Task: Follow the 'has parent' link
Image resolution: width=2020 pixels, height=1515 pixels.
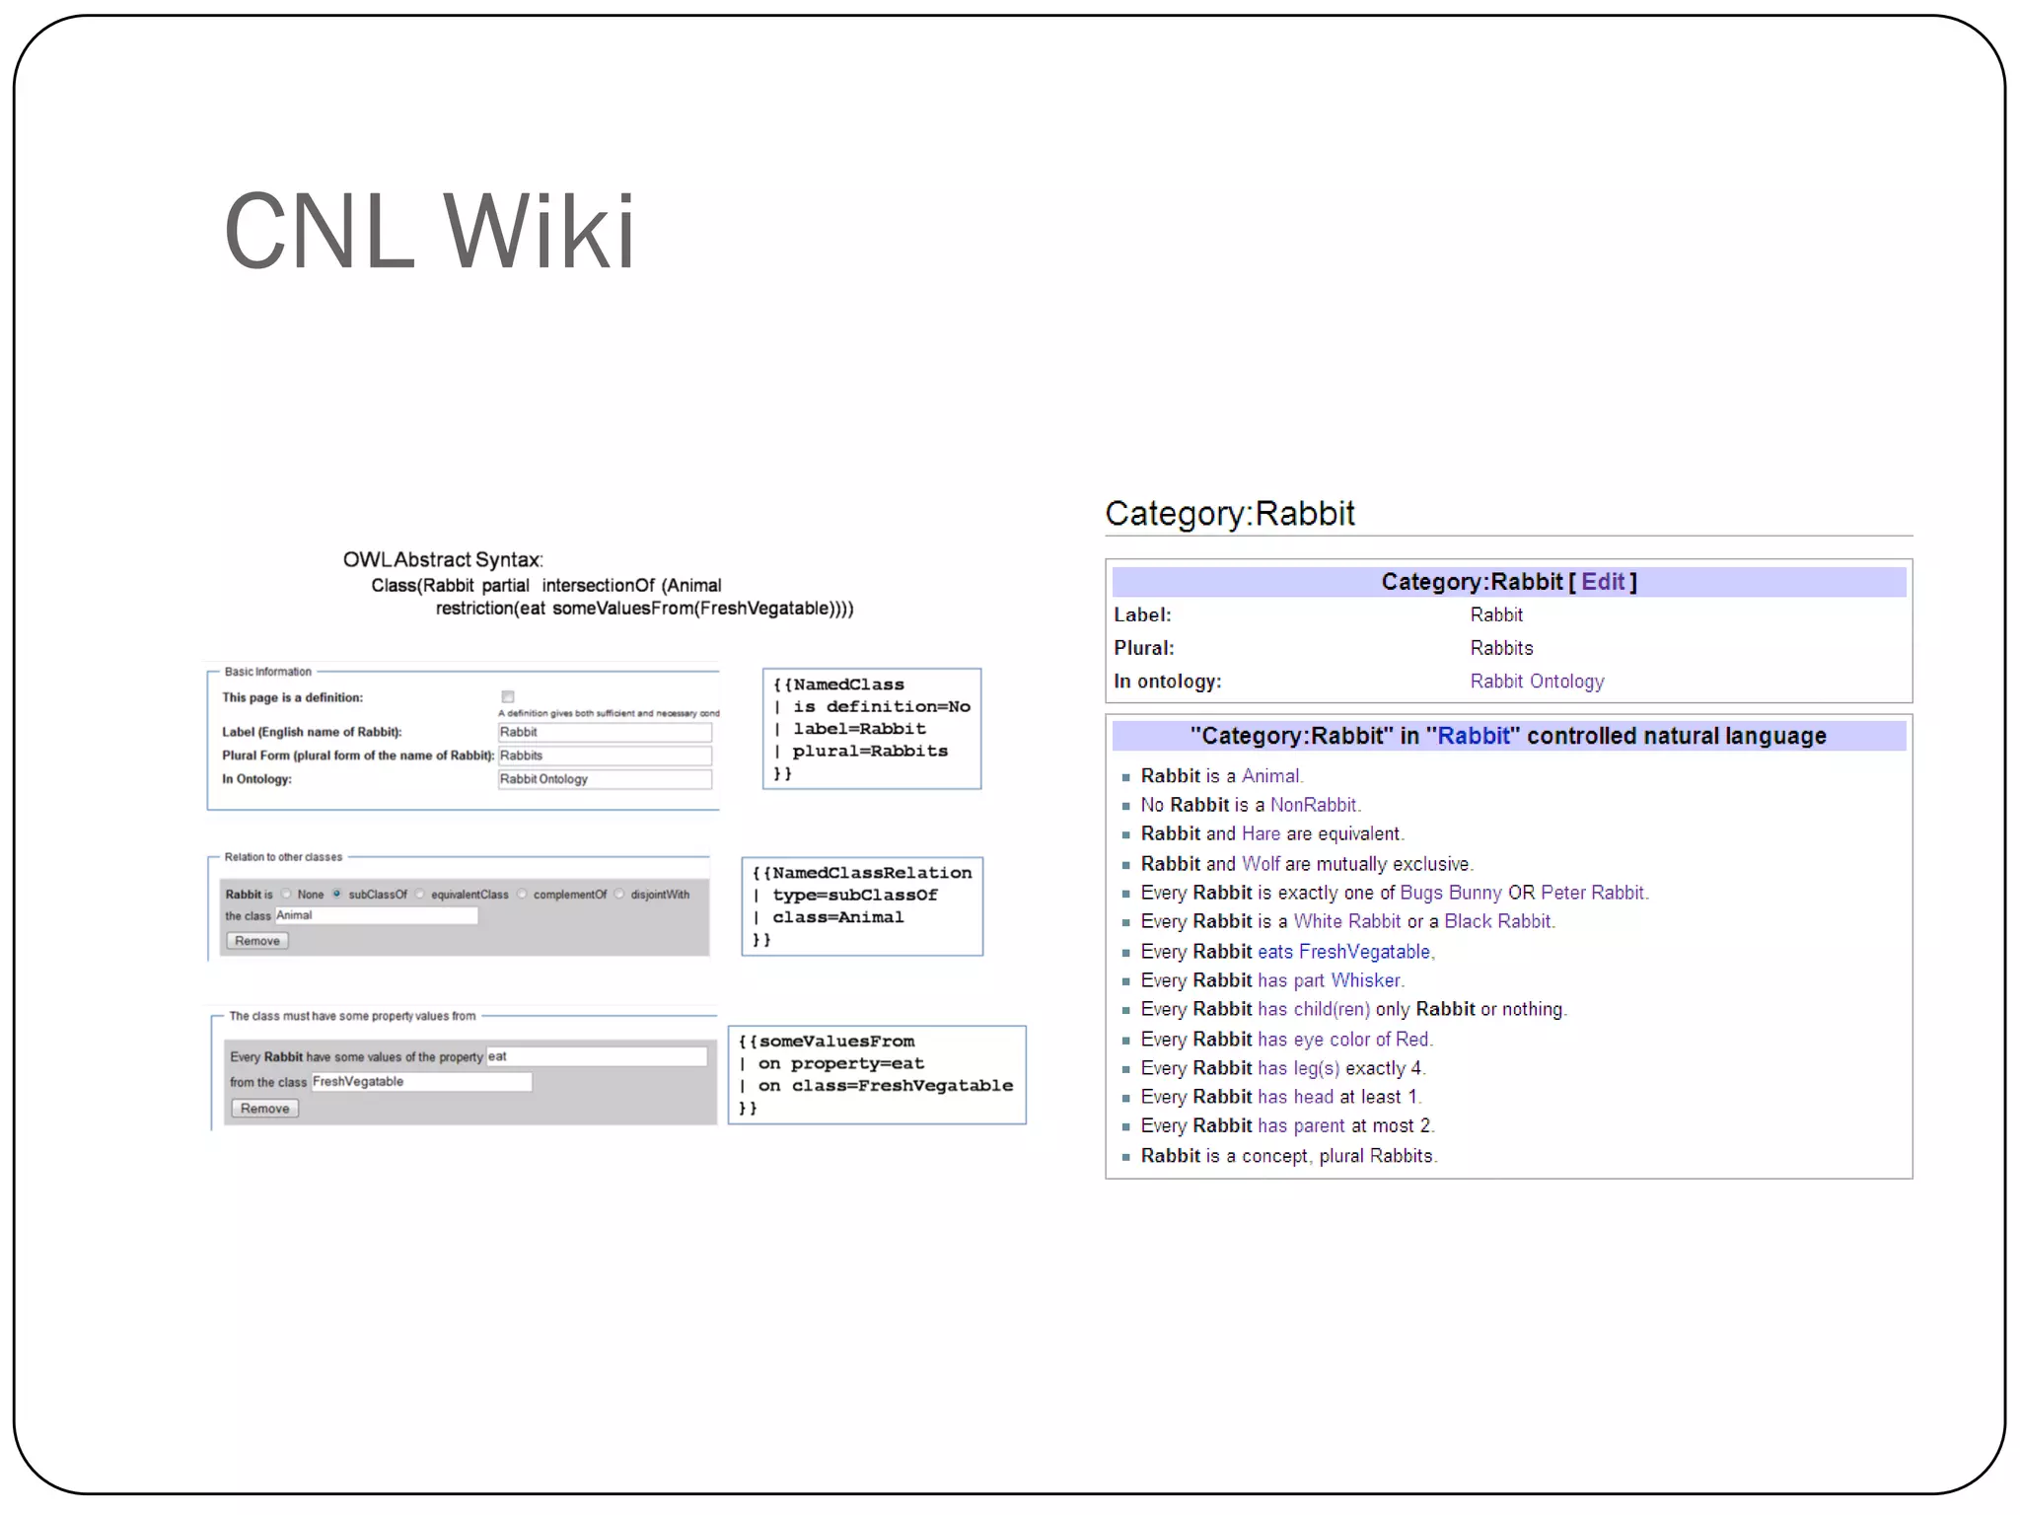Action: click(1301, 1125)
